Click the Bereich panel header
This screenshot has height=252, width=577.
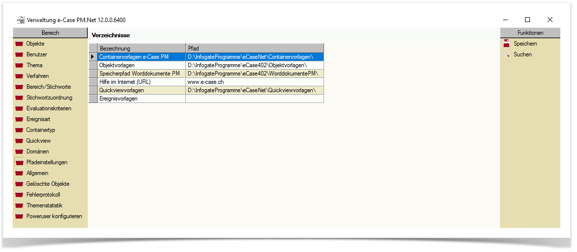tap(50, 33)
